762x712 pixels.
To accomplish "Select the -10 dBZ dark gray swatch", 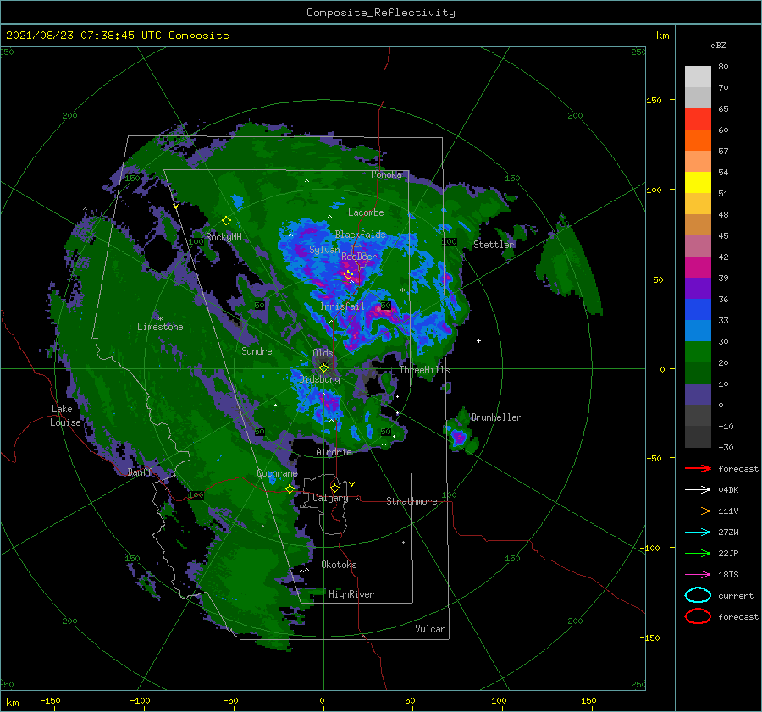I will 698,437.
